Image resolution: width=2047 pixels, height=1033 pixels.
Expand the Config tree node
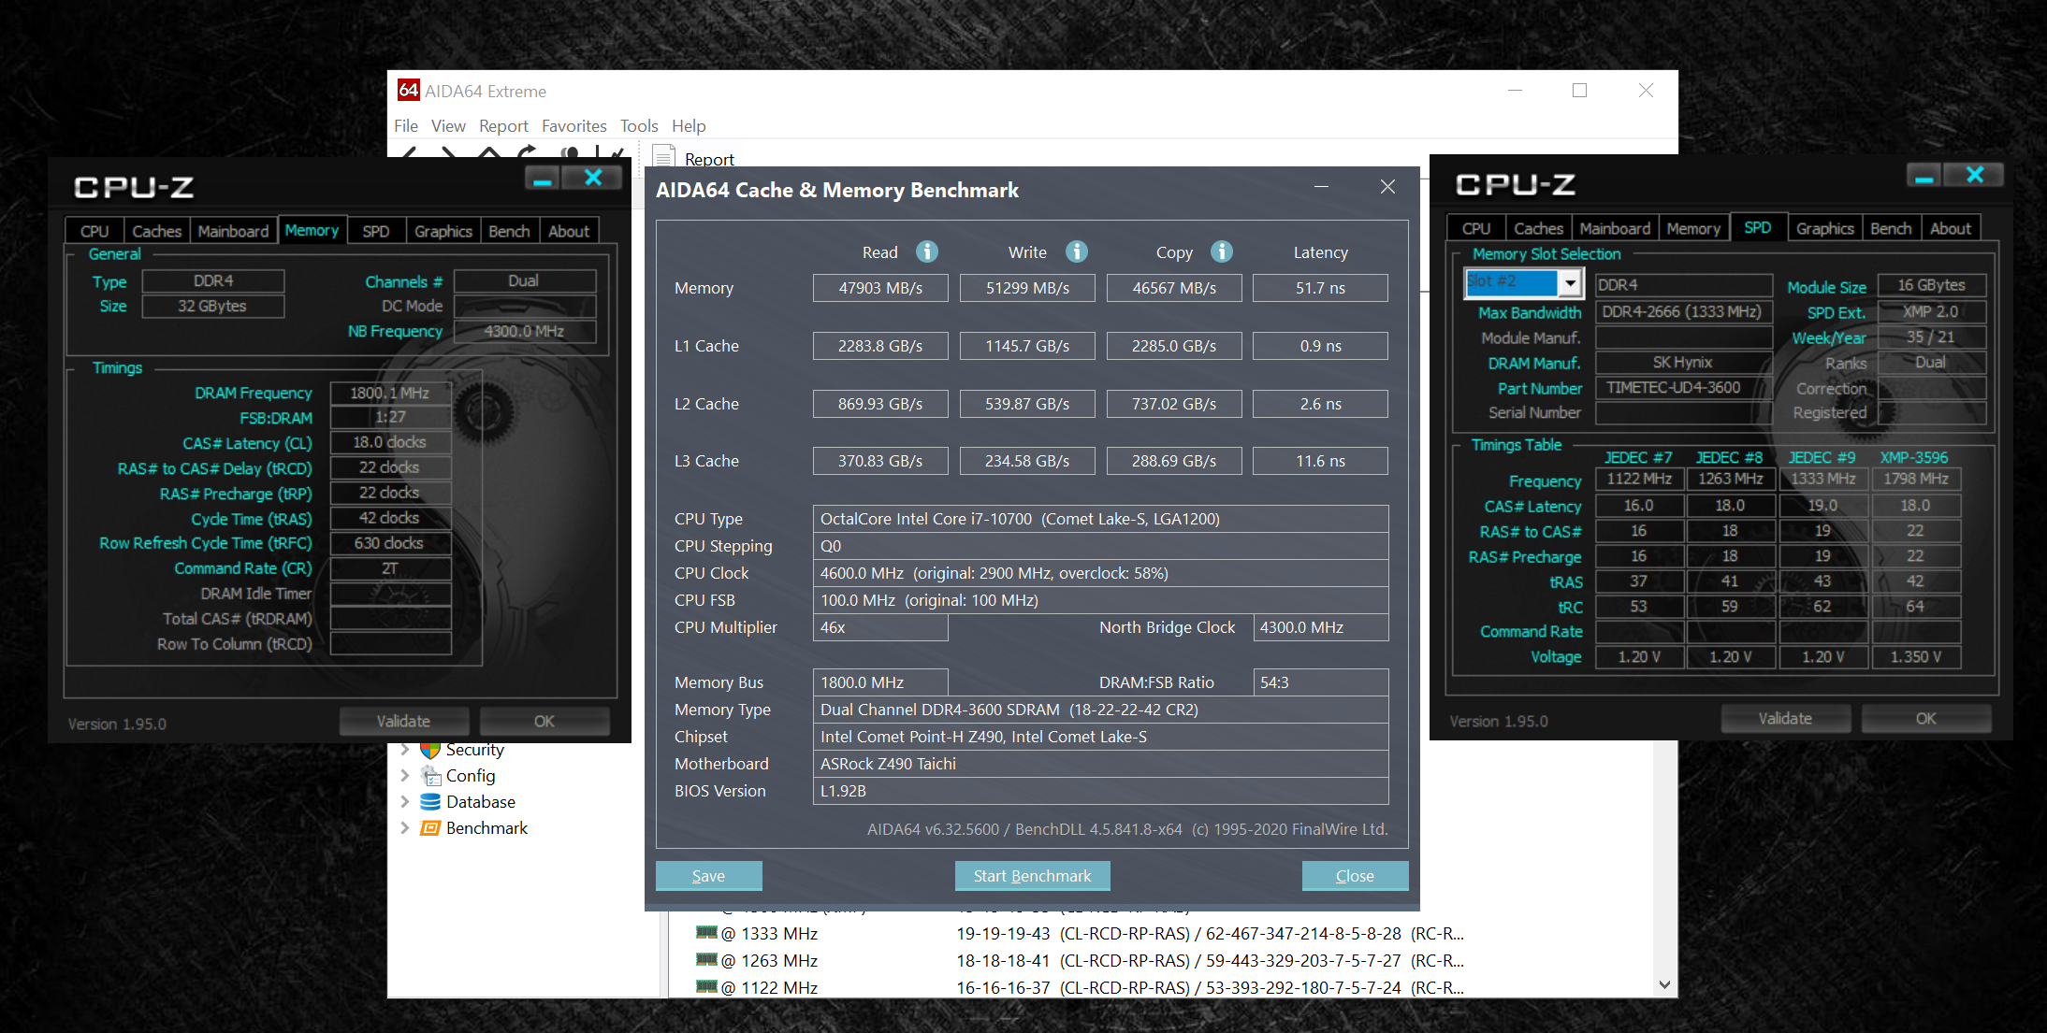404,776
